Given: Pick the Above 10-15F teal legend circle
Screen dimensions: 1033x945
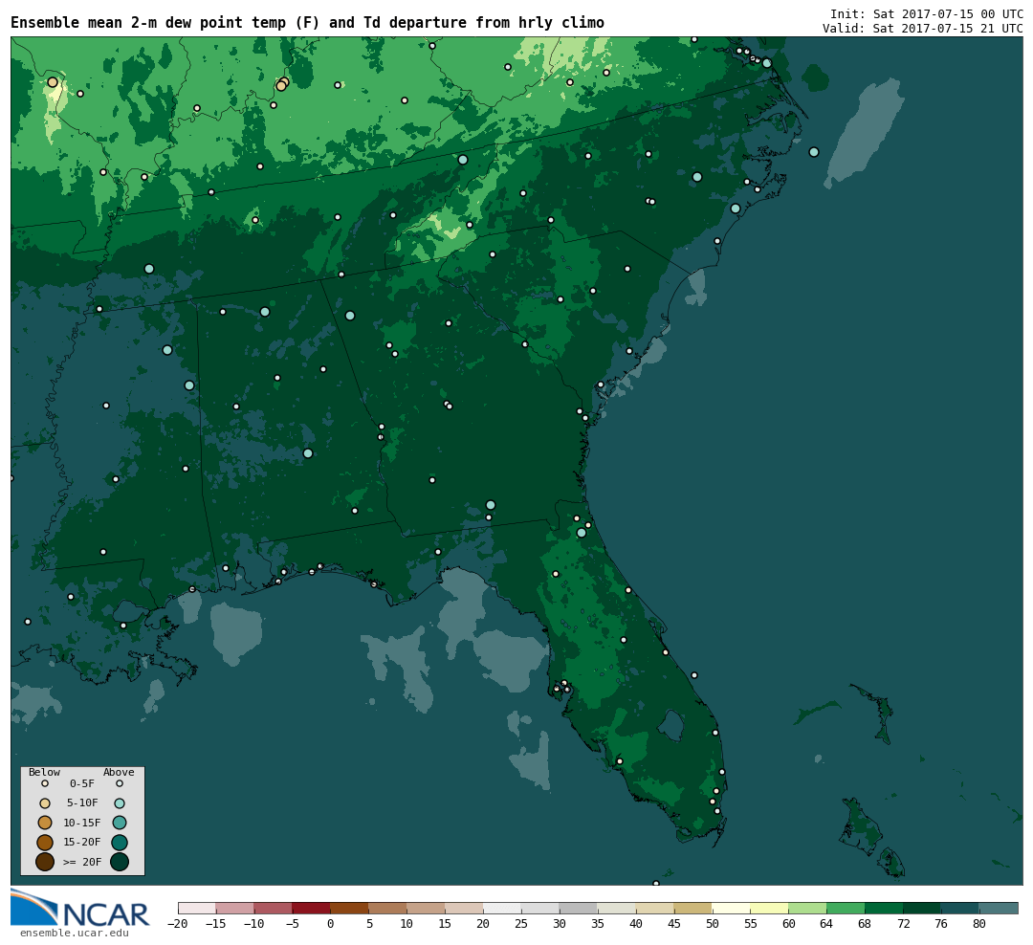Looking at the screenshot, I should [120, 823].
